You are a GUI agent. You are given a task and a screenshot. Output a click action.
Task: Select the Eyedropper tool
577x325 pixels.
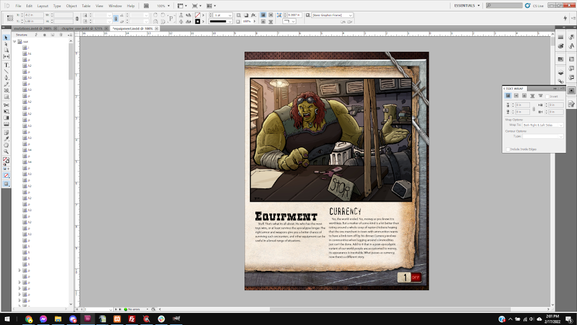(x=7, y=138)
